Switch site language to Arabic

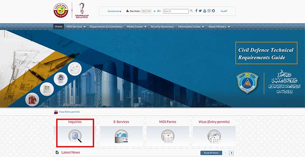click(224, 11)
